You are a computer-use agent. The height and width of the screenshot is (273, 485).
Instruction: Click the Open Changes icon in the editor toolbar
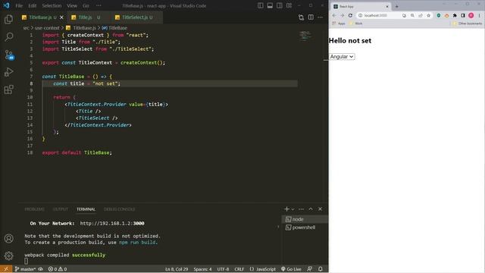pos(301,17)
